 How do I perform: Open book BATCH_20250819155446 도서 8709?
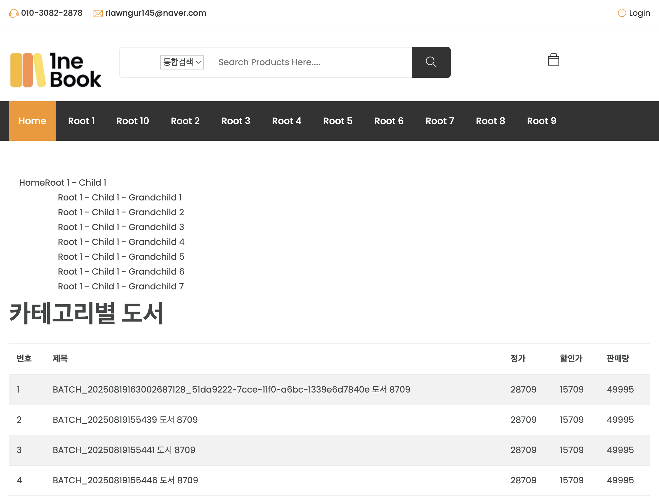coord(125,480)
